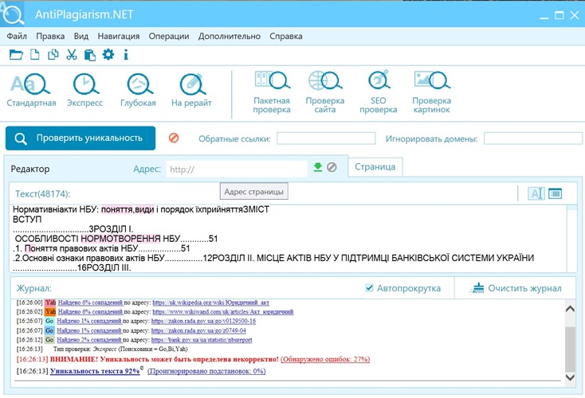Open the Вид menu
This screenshot has height=398, width=585.
point(81,36)
